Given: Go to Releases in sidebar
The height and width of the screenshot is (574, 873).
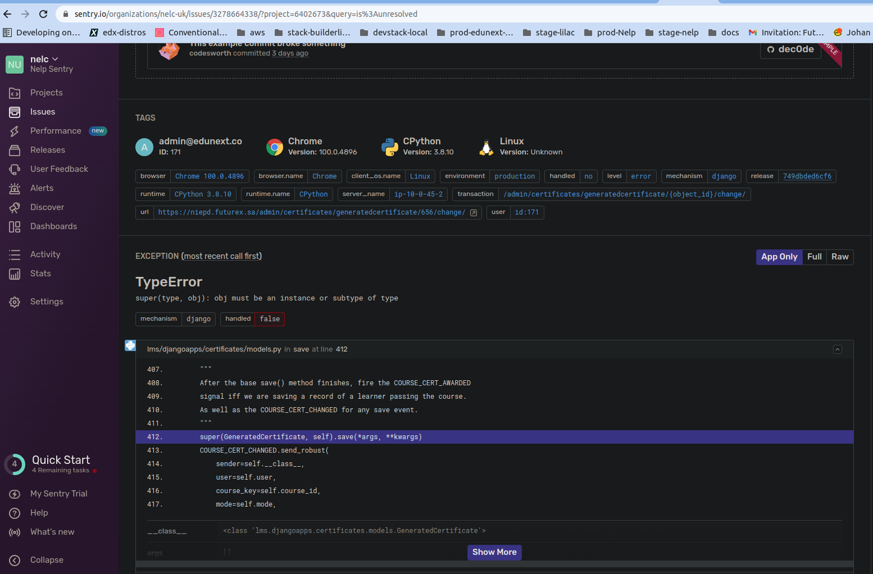Looking at the screenshot, I should tap(48, 150).
